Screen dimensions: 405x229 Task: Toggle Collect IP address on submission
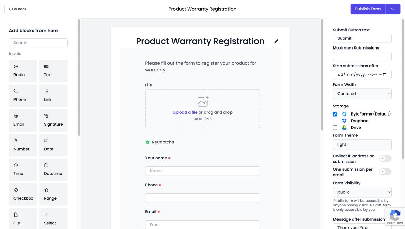[385, 158]
